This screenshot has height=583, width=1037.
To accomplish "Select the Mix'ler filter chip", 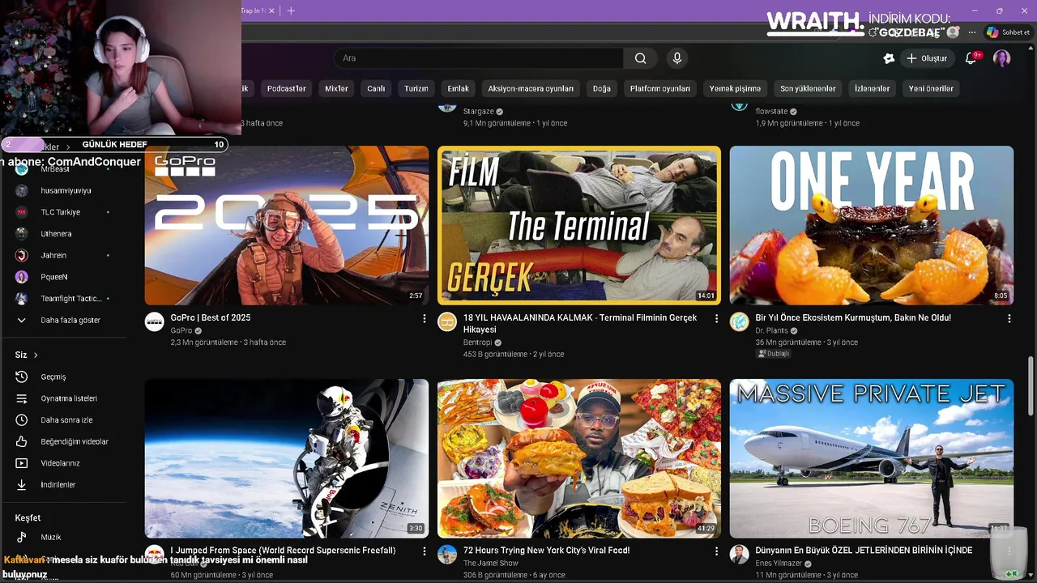I will pos(336,88).
